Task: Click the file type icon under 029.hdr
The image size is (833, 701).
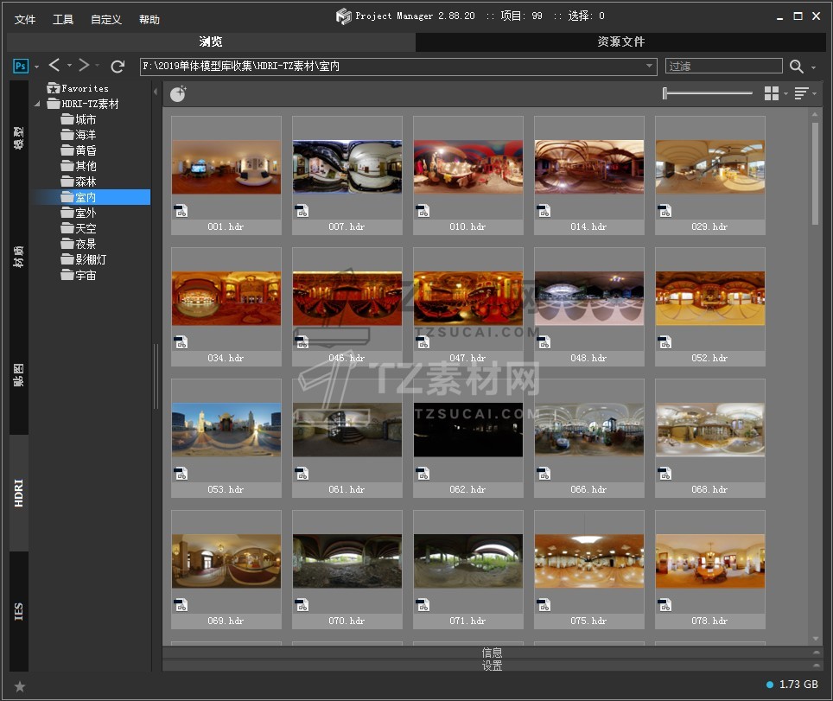Action: (x=664, y=211)
